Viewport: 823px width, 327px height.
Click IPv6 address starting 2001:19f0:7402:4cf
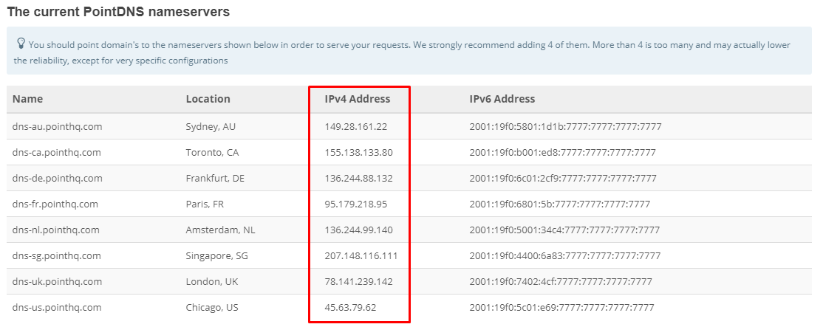click(561, 281)
